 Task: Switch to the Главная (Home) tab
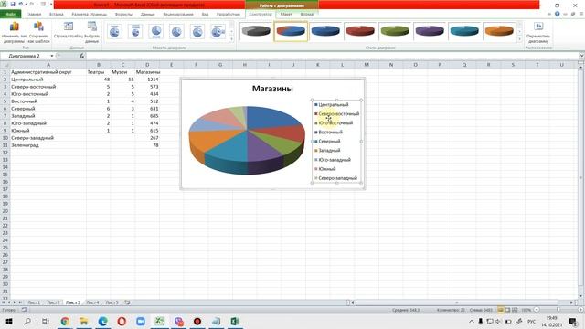point(34,15)
